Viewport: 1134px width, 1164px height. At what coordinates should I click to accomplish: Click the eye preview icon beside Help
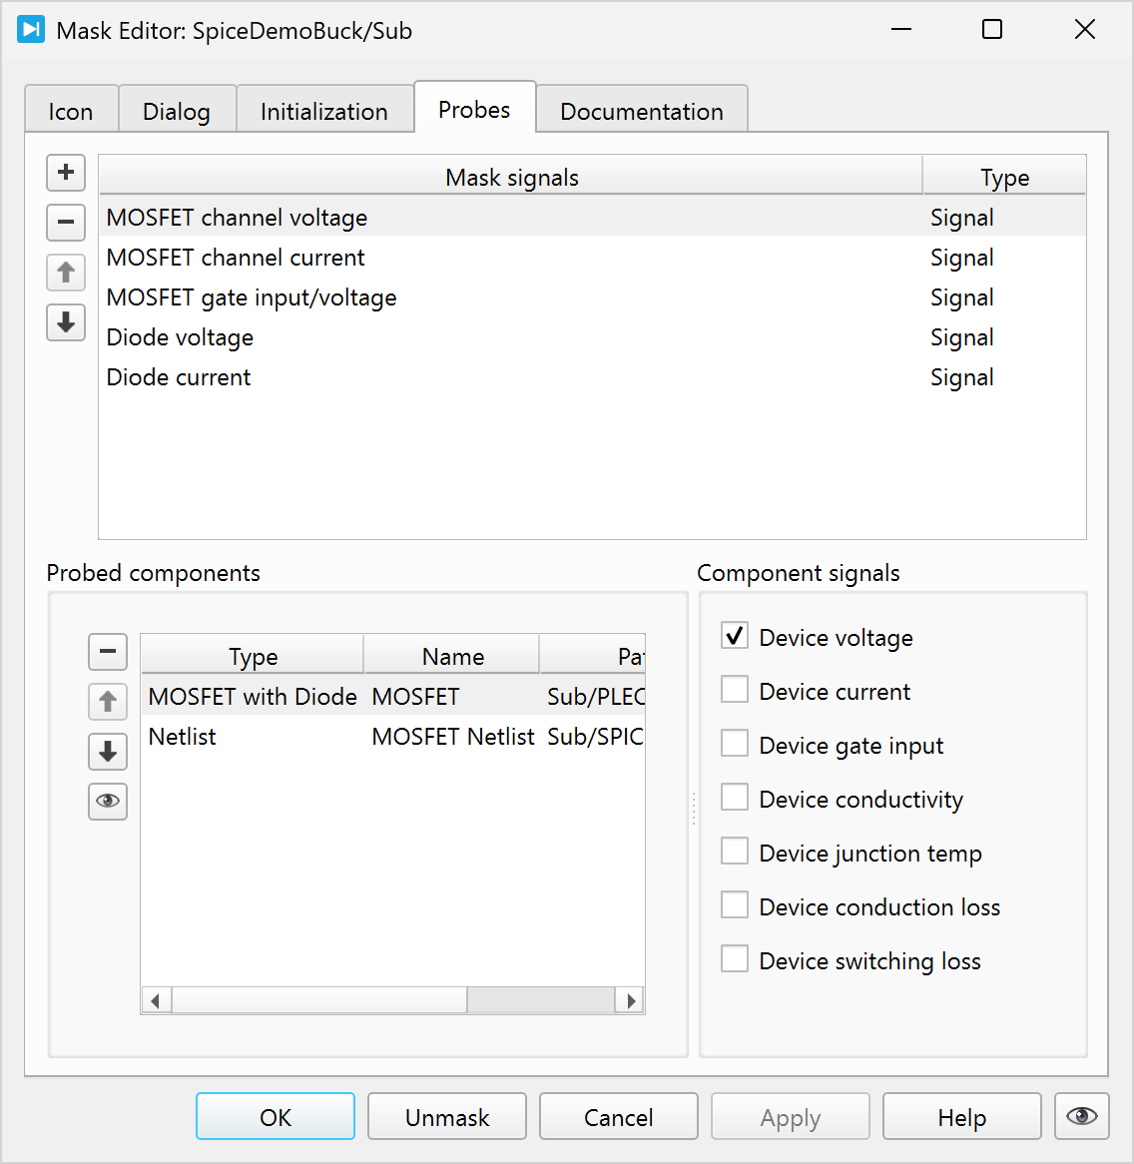pyautogui.click(x=1081, y=1116)
